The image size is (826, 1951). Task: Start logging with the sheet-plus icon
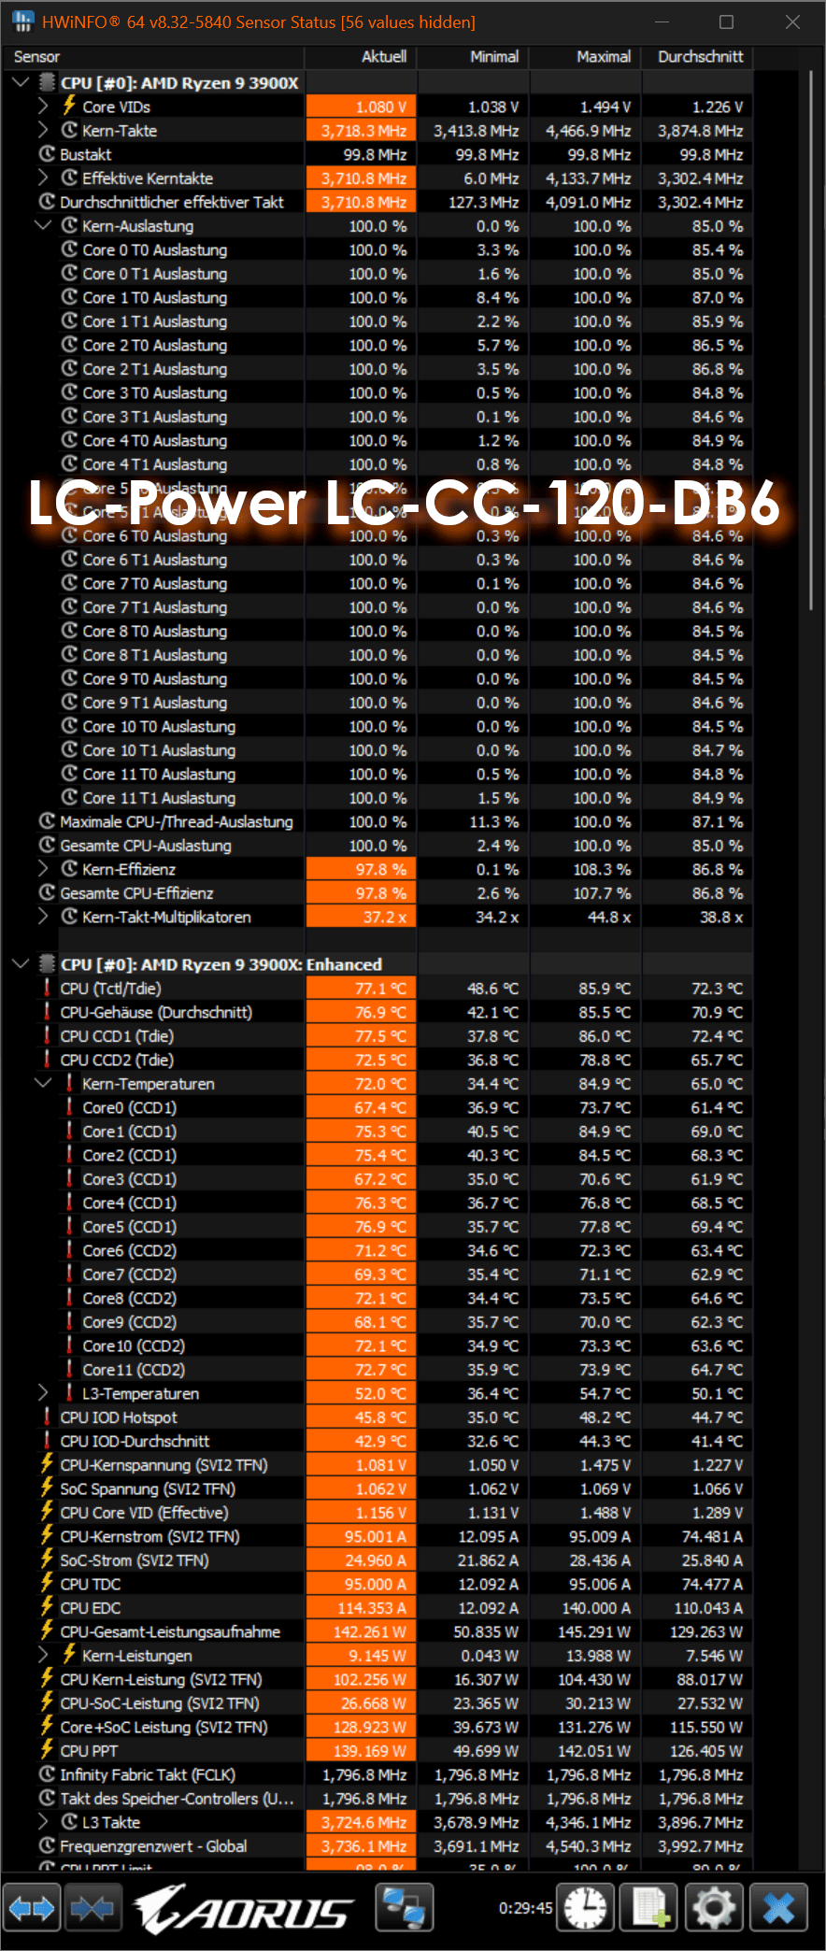point(650,1908)
